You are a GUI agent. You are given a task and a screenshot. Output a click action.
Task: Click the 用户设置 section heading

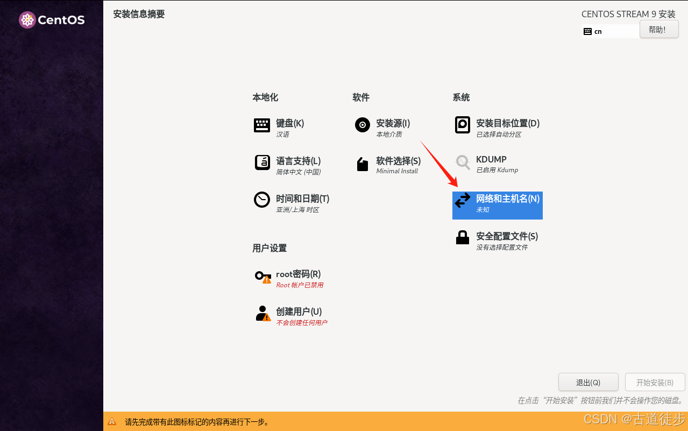click(x=269, y=248)
